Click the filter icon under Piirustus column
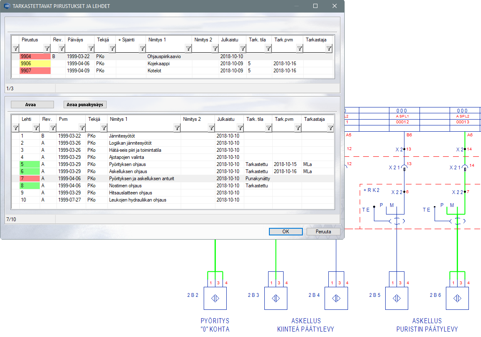 pyautogui.click(x=47, y=49)
